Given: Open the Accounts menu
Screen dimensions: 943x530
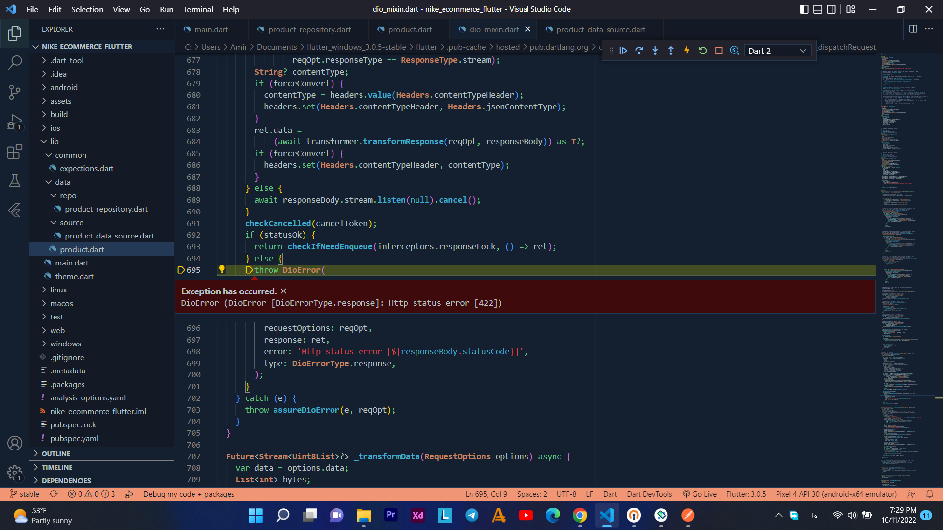Looking at the screenshot, I should (15, 443).
